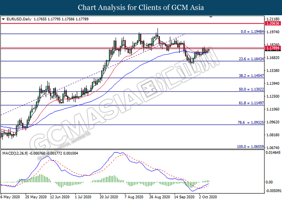
Task: Click the MACD zero level 0.00 label
Action: coord(269,182)
